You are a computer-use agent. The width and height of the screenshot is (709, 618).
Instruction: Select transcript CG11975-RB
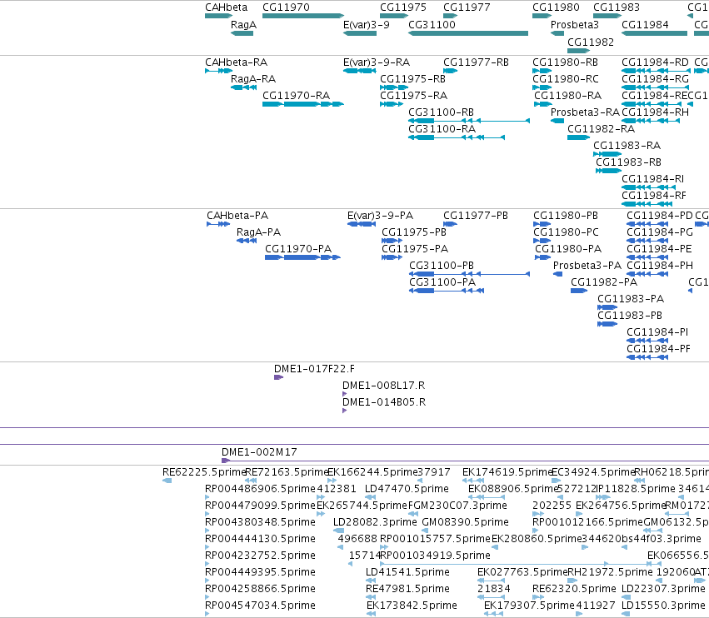(412, 79)
